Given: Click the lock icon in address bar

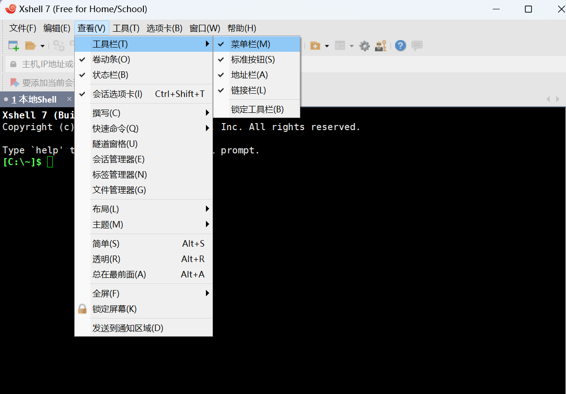Looking at the screenshot, I should click(14, 64).
